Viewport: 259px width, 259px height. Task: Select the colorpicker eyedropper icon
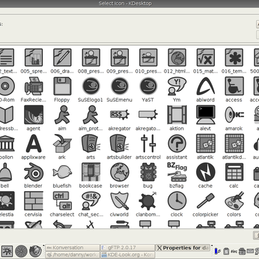click(x=205, y=201)
